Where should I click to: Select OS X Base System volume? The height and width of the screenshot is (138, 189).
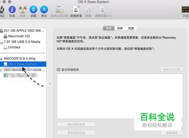23,64
